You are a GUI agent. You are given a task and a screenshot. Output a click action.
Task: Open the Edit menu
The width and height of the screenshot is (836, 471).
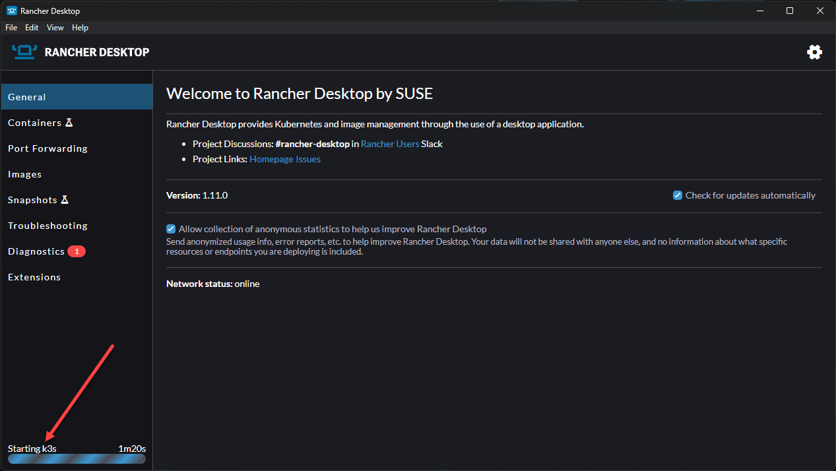32,28
